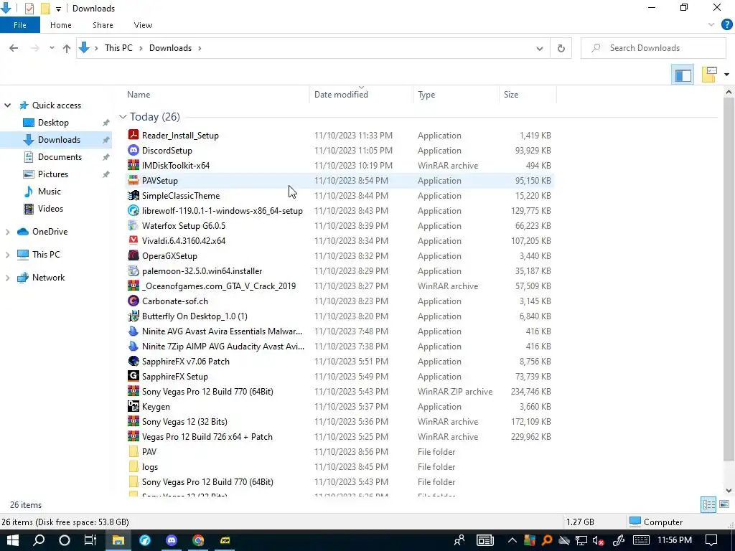Screen dimensions: 735x551
Task: Click the PAV folder icon
Action: click(134, 452)
